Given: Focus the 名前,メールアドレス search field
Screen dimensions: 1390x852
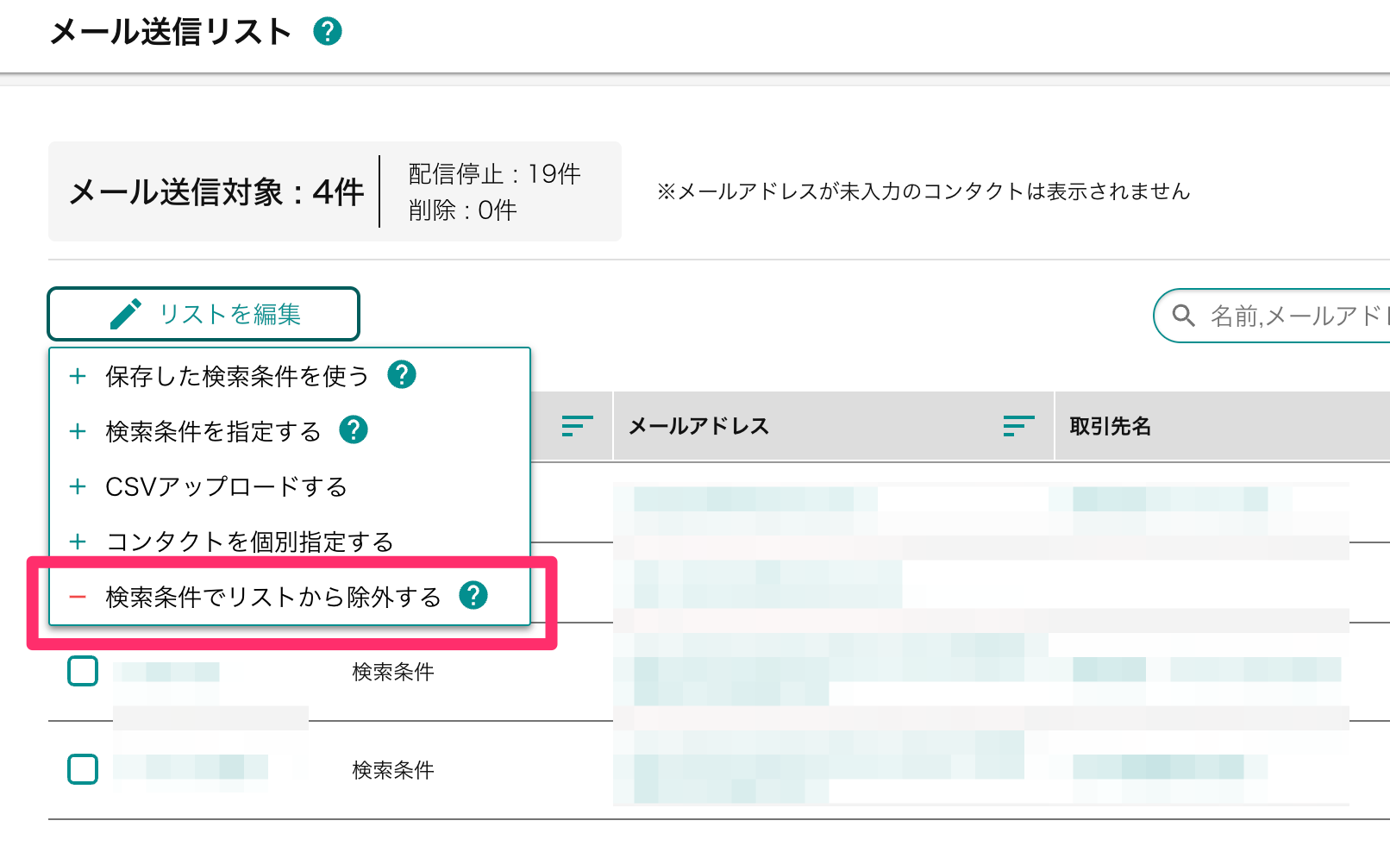Looking at the screenshot, I should click(1273, 316).
